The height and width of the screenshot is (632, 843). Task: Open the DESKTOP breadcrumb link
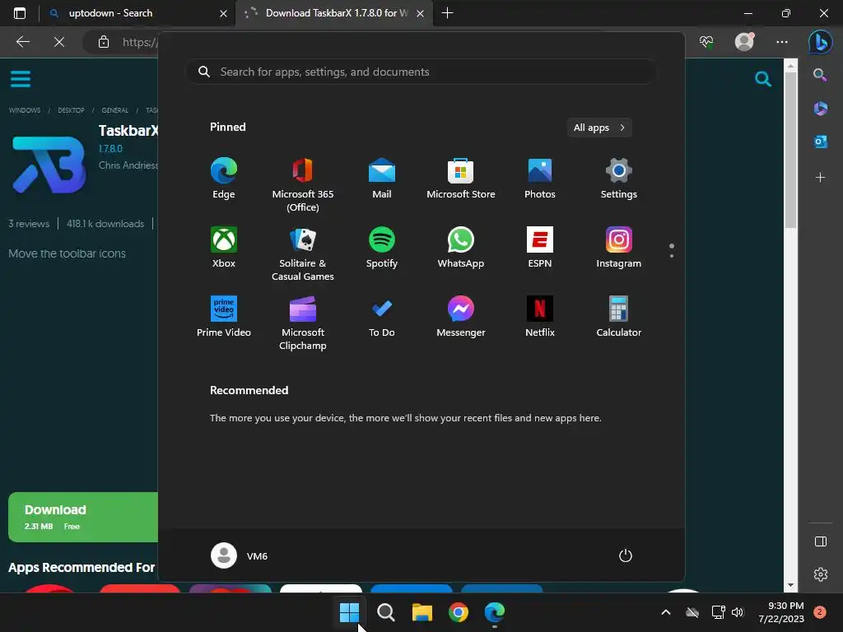71,110
